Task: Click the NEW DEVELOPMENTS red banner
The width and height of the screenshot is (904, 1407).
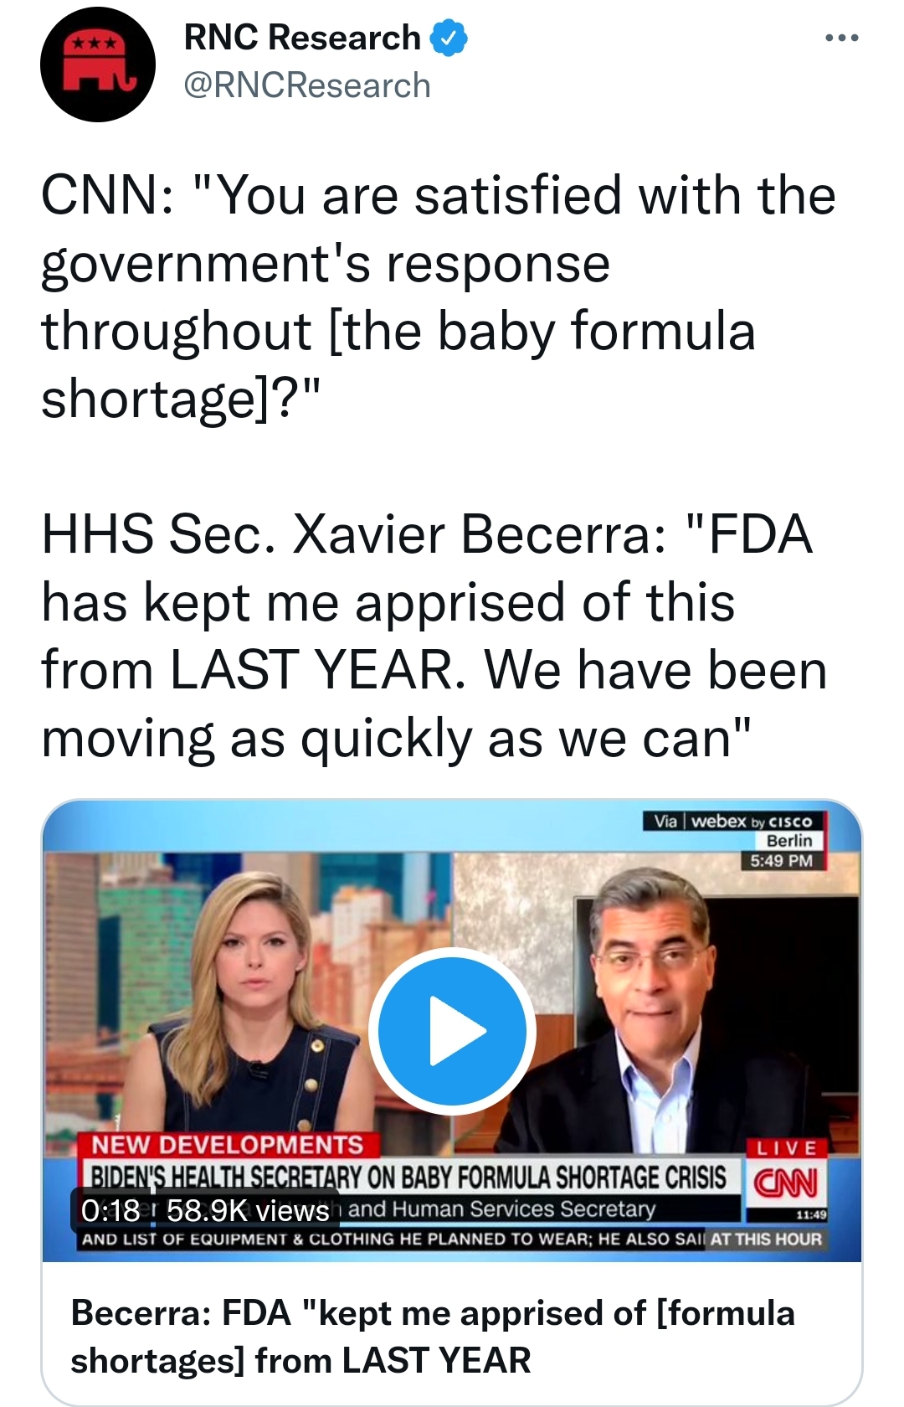Action: (x=228, y=1145)
